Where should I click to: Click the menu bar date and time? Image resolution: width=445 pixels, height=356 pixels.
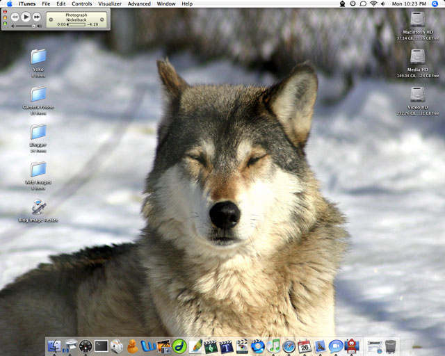[409, 3]
